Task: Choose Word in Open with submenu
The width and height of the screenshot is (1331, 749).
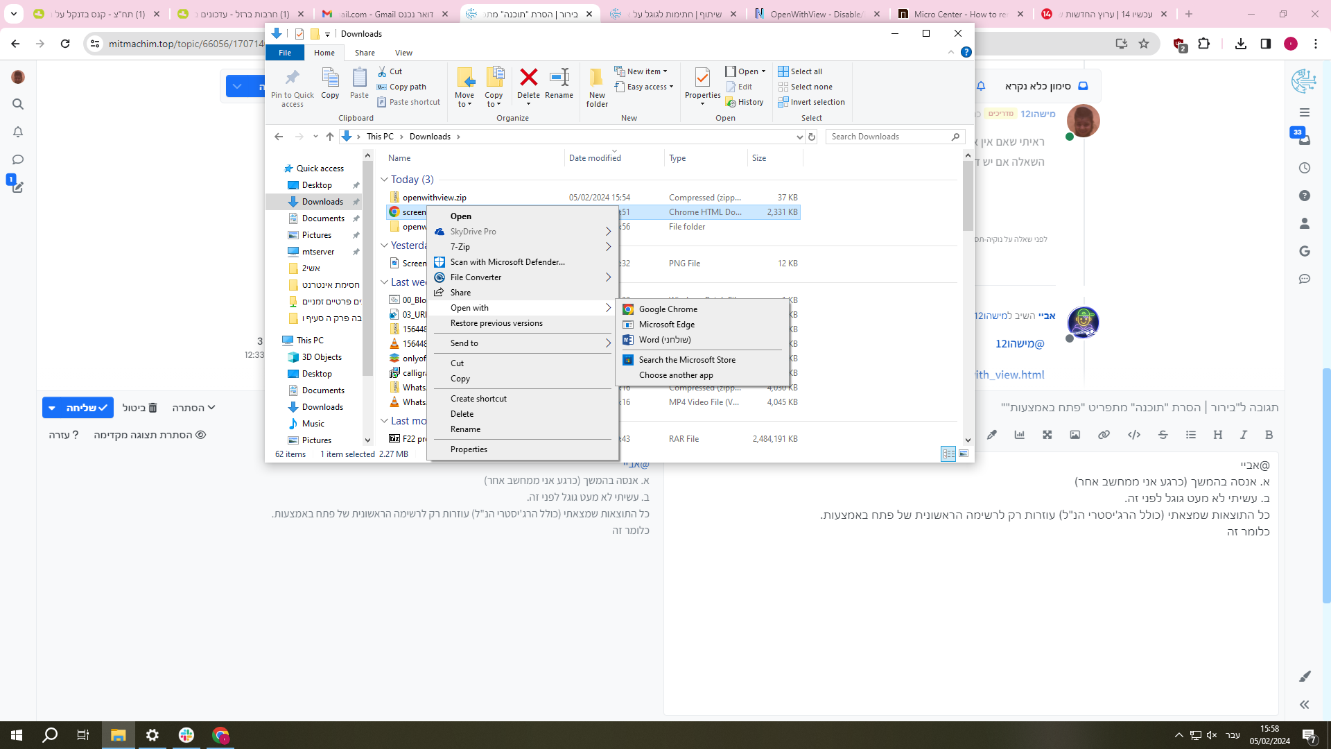Action: (702, 340)
